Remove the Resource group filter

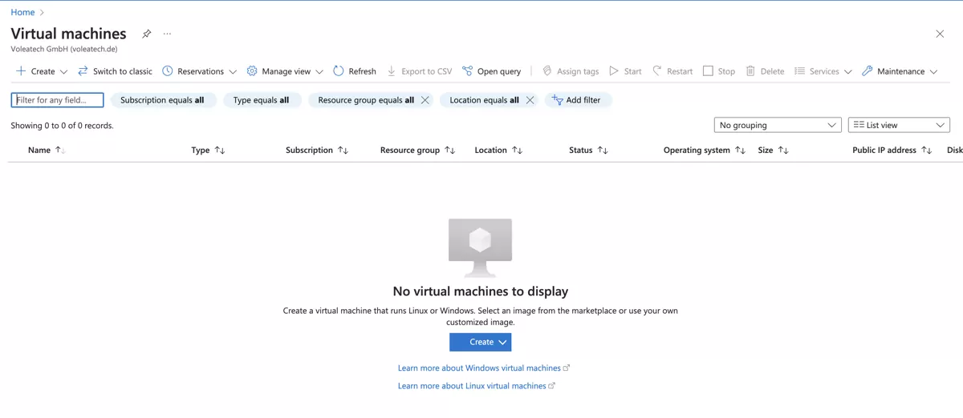[x=425, y=100]
